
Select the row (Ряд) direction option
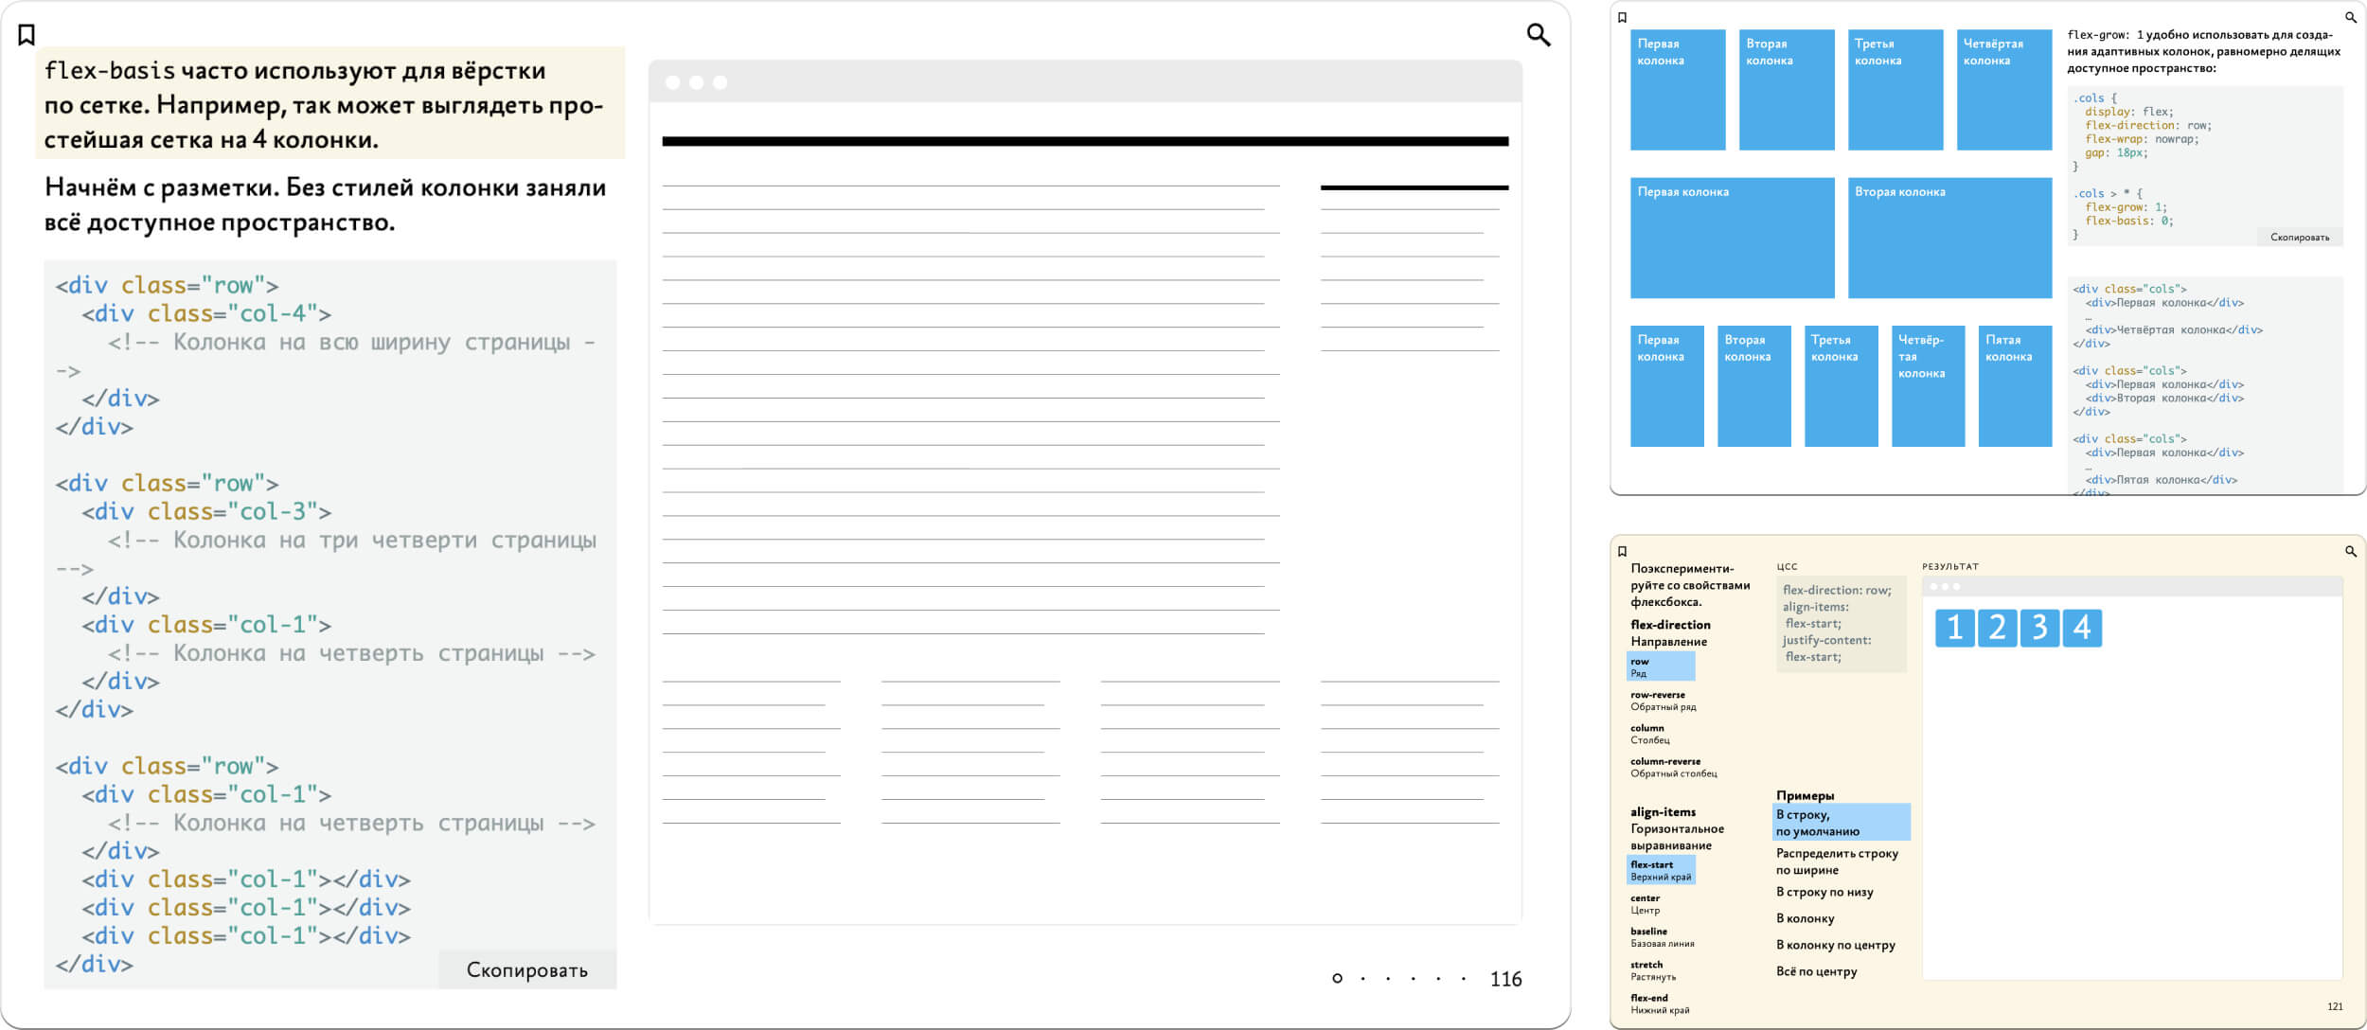click(1661, 667)
